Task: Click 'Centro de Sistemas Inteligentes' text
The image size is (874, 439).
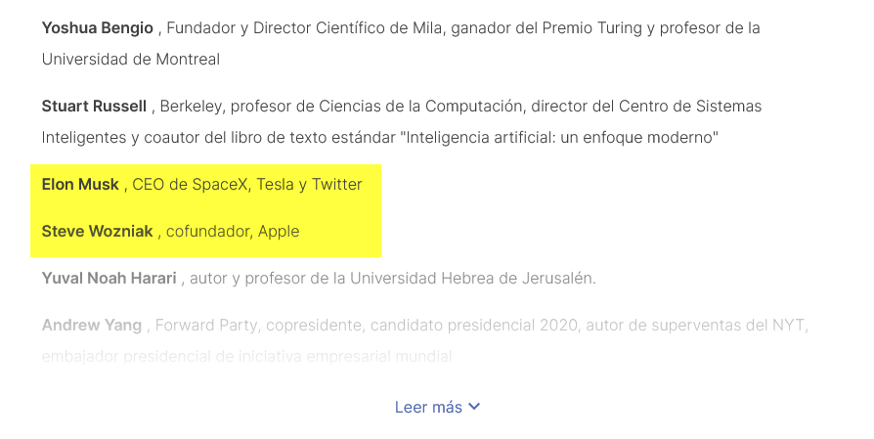Action: (684, 106)
